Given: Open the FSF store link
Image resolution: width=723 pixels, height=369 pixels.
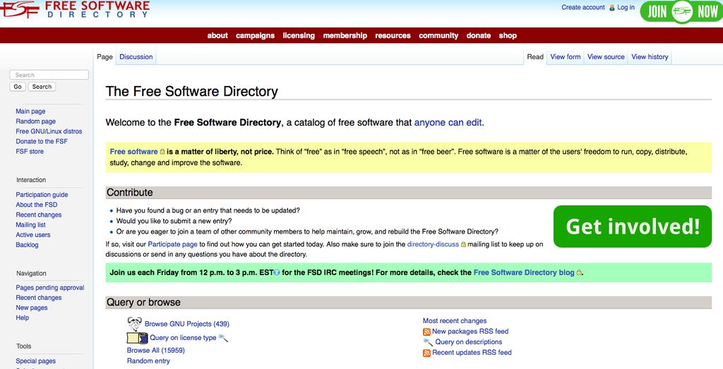Looking at the screenshot, I should click(x=30, y=151).
